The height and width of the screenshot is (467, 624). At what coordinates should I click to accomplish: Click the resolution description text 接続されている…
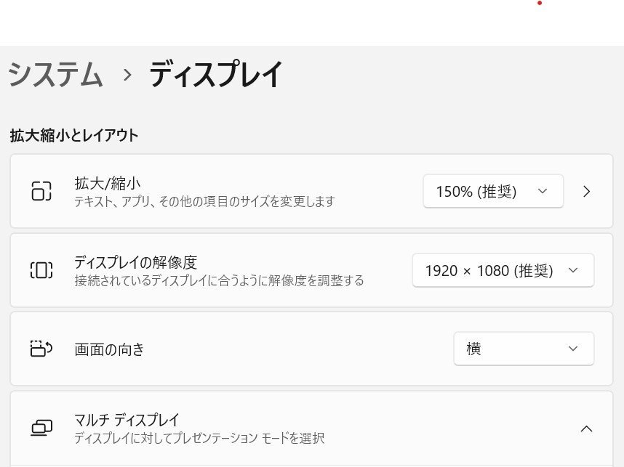(x=219, y=280)
